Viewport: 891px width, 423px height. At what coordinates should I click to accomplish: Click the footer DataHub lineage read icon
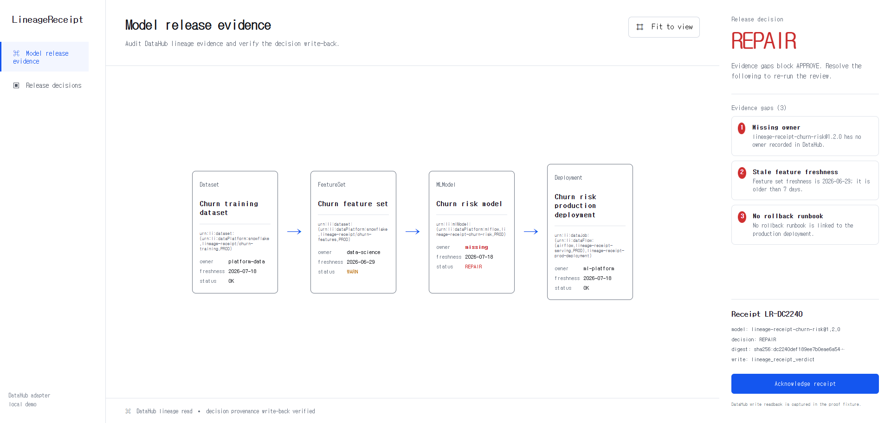(x=128, y=411)
